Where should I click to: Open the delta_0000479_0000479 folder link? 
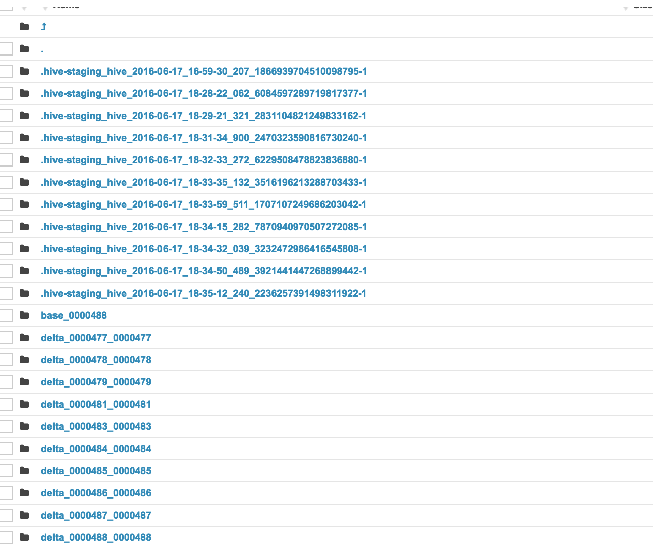click(x=96, y=382)
